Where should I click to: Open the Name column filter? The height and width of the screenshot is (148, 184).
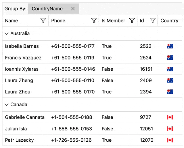coord(43,20)
